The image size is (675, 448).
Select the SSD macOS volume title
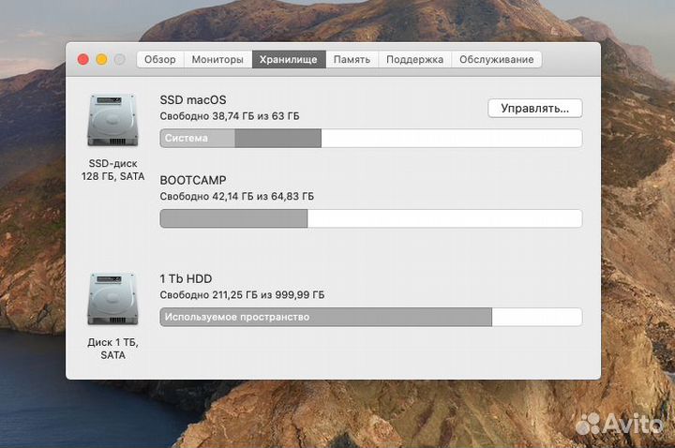[193, 99]
